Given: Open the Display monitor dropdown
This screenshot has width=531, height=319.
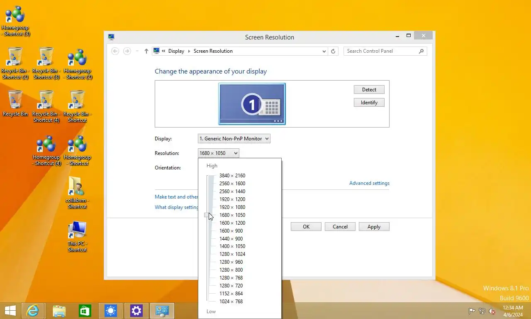Looking at the screenshot, I should click(234, 139).
